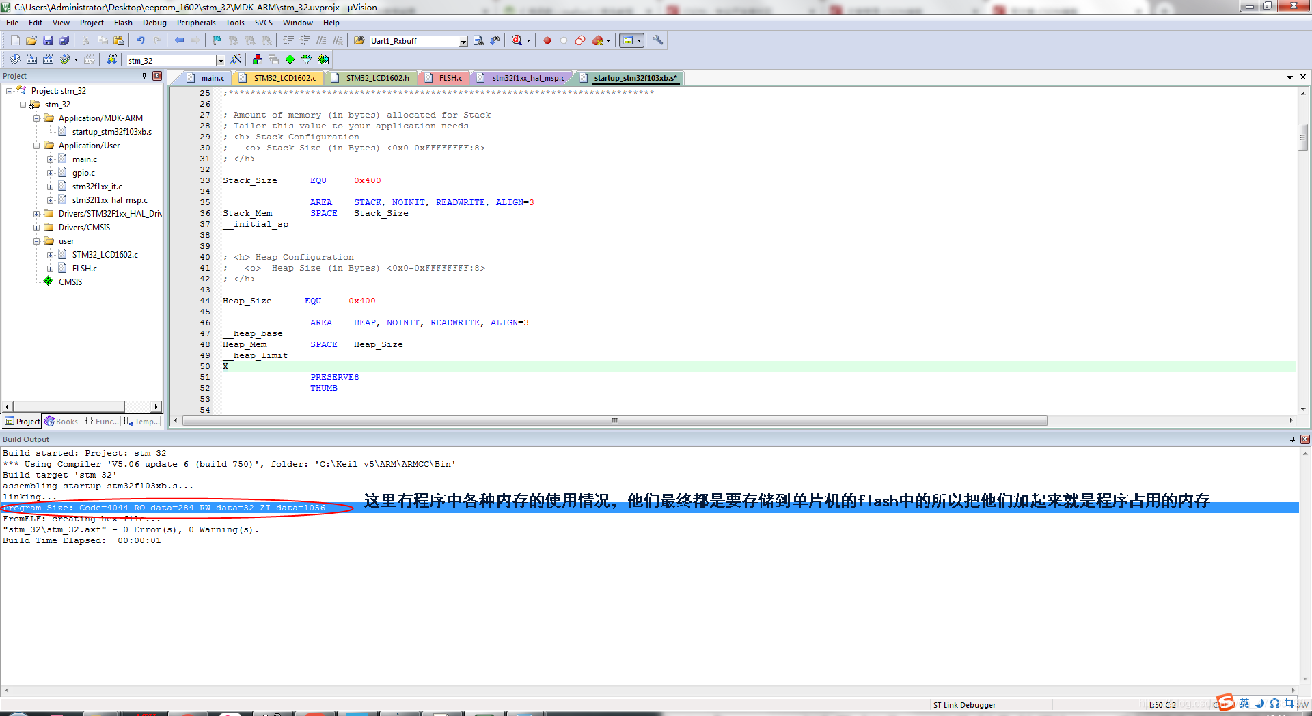Rebuild all target files icon

[x=48, y=59]
